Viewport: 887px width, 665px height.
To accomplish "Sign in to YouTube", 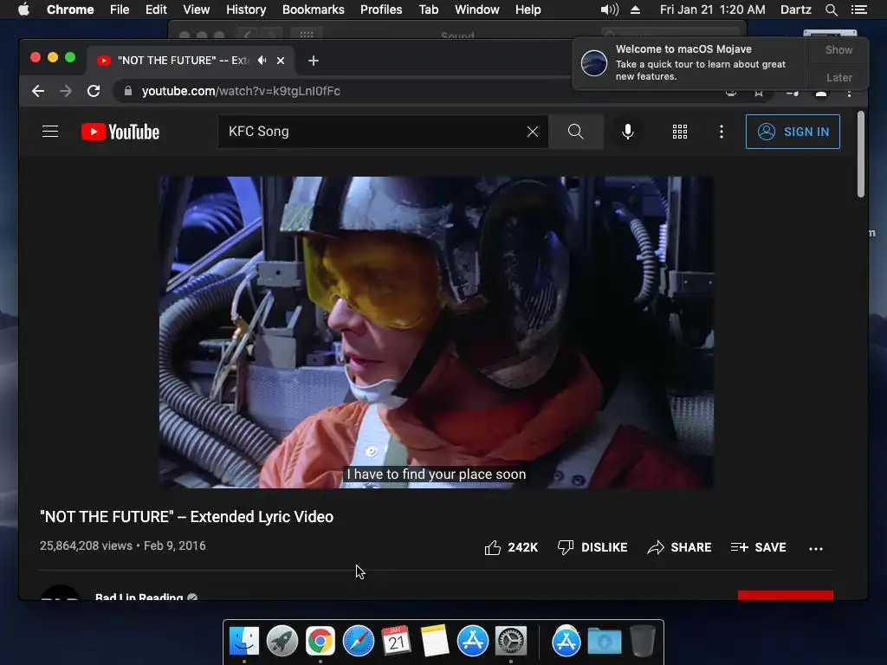I will [x=793, y=132].
